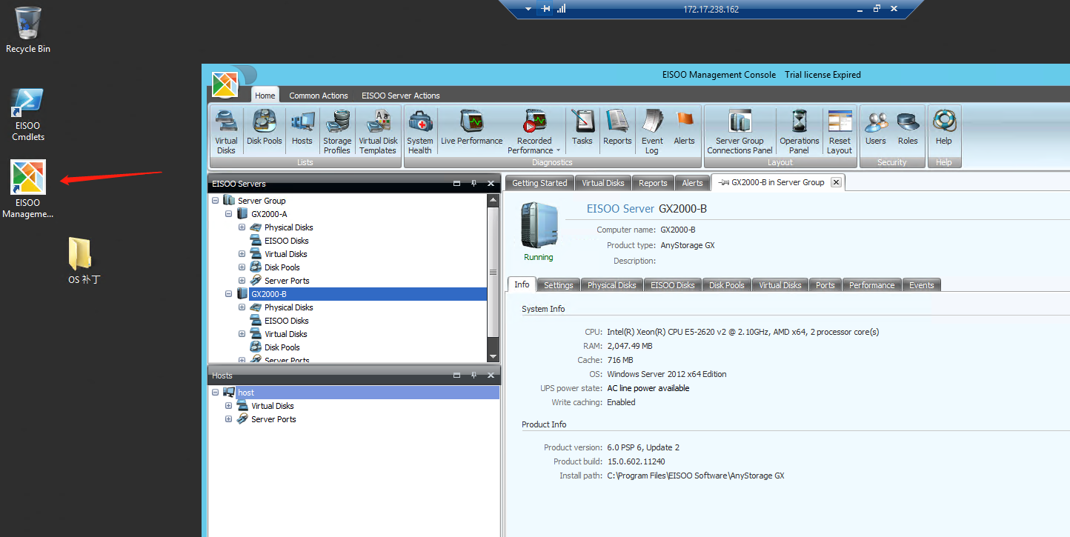The height and width of the screenshot is (537, 1070).
Task: Expand Physical Disks under GX2000-A
Action: point(242,227)
